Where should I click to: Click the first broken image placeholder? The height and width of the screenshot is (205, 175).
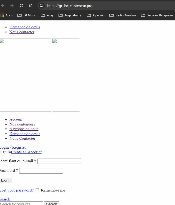click(x=25, y=75)
